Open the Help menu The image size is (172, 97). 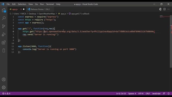[x=58, y=4]
